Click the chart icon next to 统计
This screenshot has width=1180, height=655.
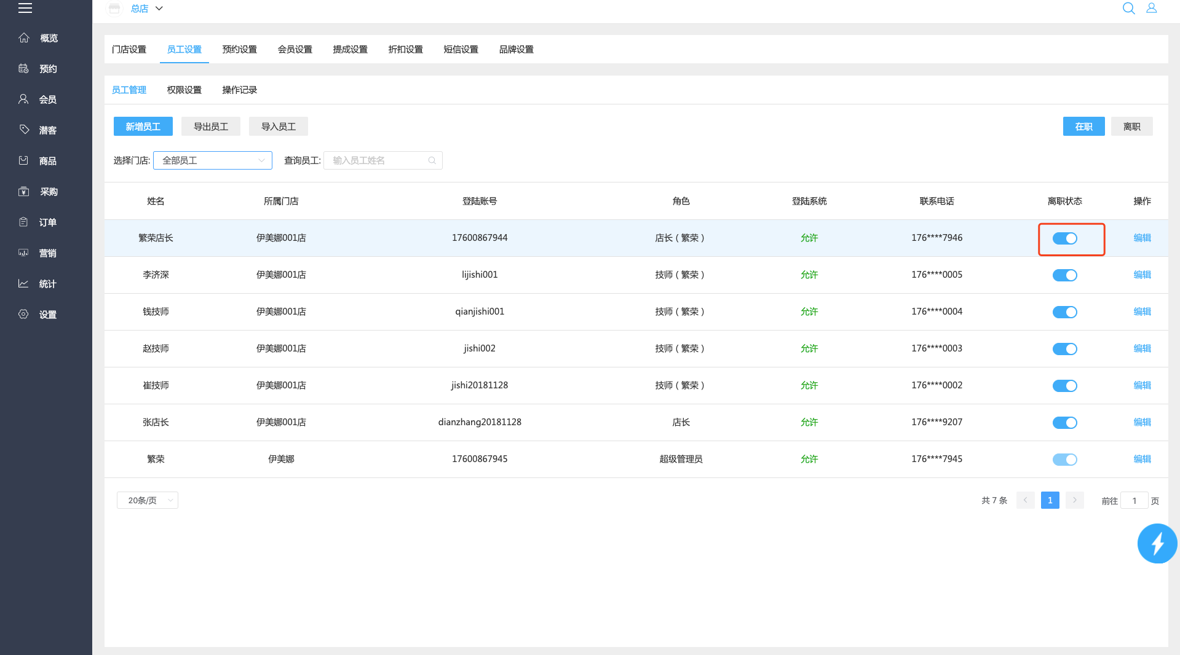(24, 283)
